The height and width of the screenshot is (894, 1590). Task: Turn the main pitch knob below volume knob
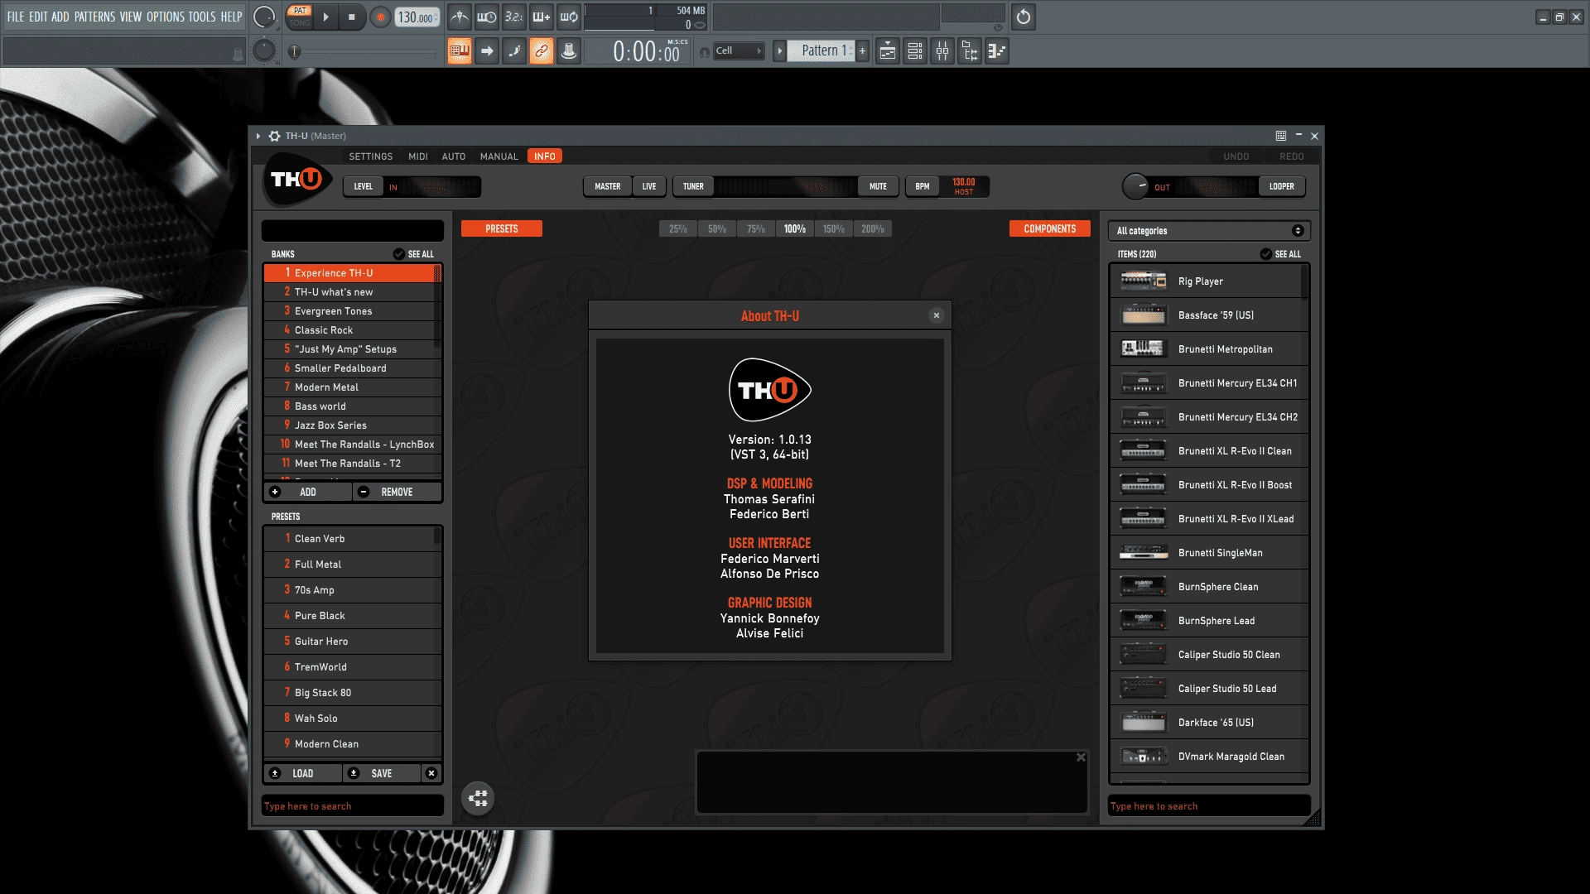pos(263,51)
